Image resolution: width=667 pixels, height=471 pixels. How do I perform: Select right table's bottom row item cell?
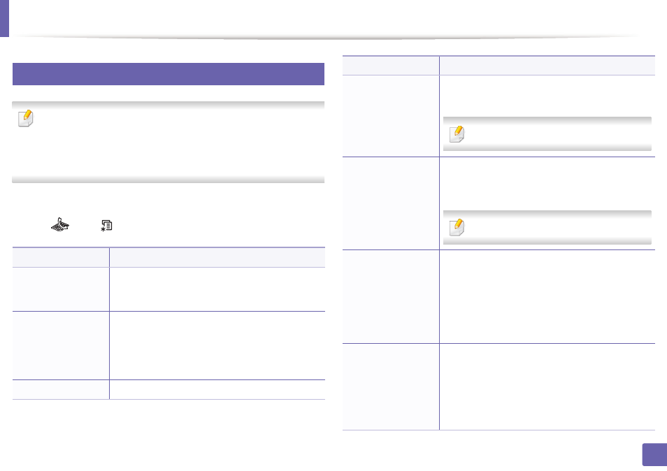[x=391, y=387]
